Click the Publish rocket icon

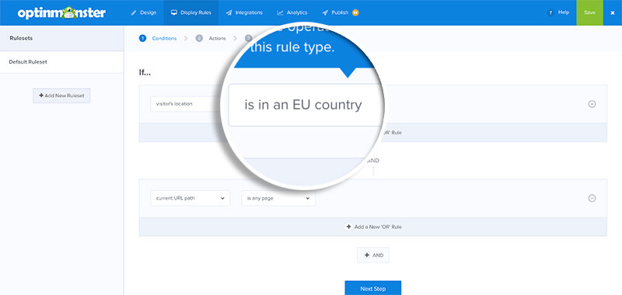pos(325,12)
